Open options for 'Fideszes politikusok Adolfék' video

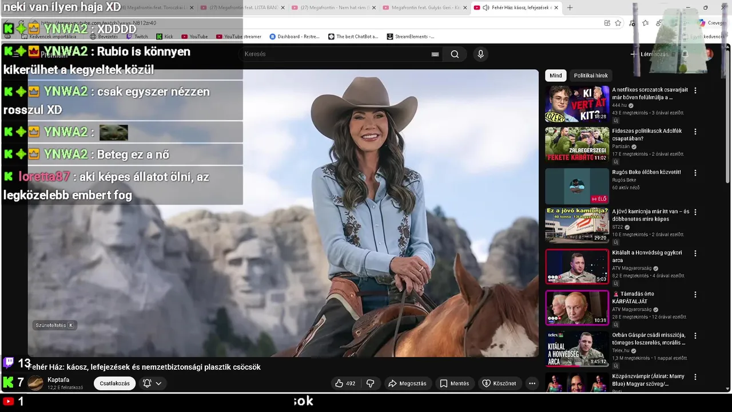tap(695, 132)
